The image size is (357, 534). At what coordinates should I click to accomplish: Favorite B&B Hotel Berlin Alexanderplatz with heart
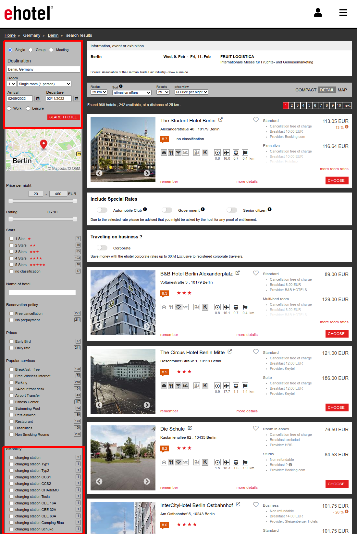point(256,273)
